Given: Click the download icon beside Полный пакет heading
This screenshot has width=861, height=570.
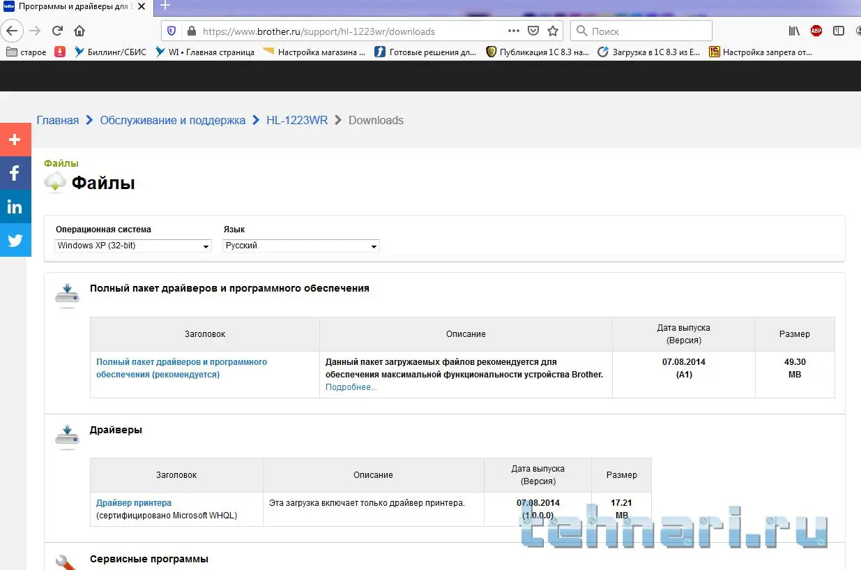Looking at the screenshot, I should (x=67, y=295).
